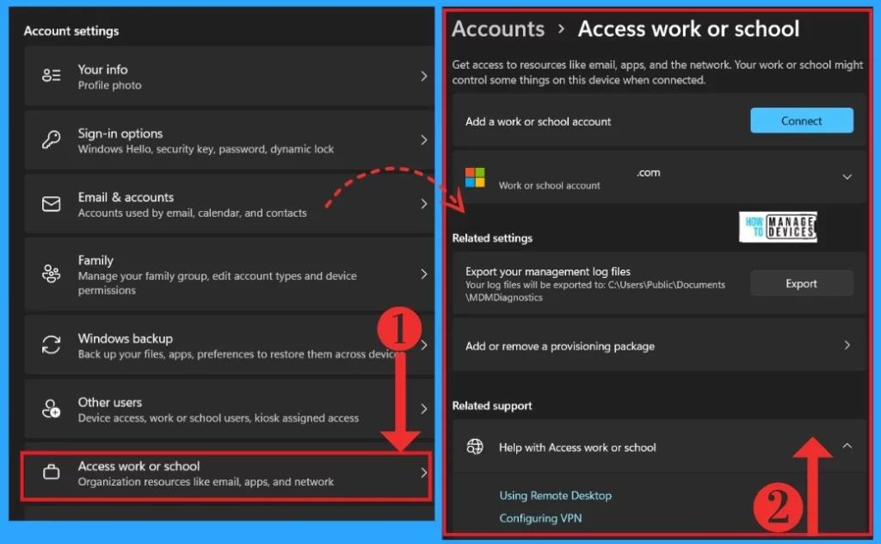Select the Access work or school menu text
The image size is (881, 544).
click(139, 467)
